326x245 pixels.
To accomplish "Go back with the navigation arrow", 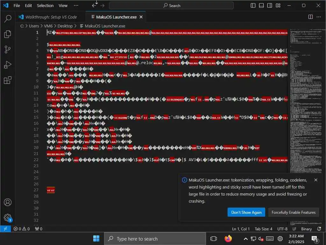I will [x=94, y=6].
